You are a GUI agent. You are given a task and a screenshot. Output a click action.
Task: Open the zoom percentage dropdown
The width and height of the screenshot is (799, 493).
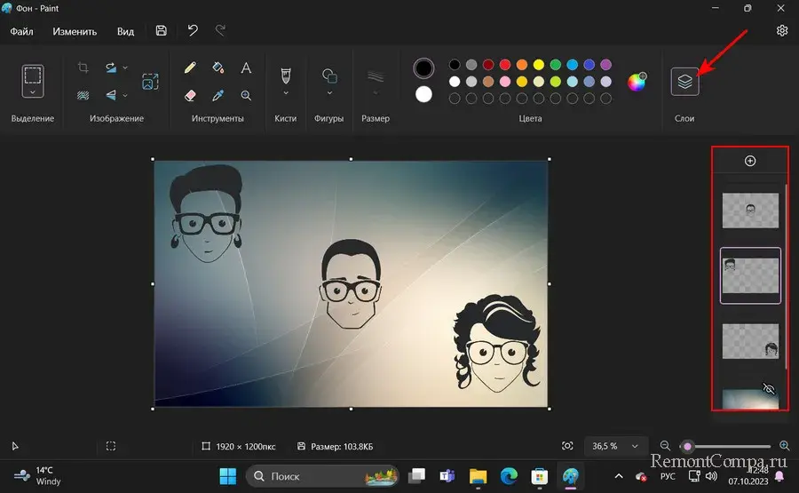(634, 446)
